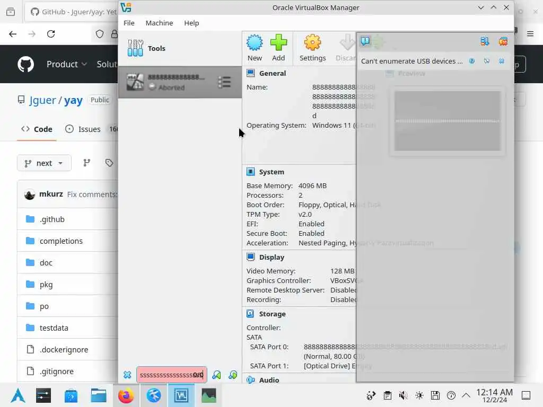Click in the red VM search input field
Viewport: 543px width, 407px height.
click(x=172, y=375)
